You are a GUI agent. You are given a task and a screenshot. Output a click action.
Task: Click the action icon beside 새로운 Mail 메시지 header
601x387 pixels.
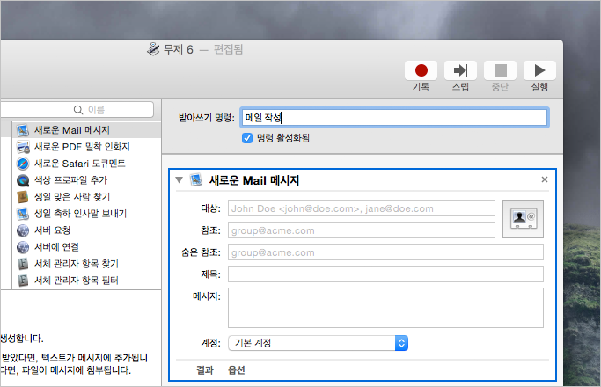pos(196,179)
